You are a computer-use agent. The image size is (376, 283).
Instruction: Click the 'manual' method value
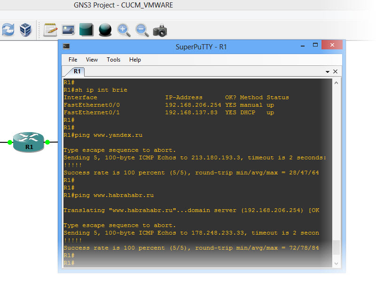tap(251, 105)
